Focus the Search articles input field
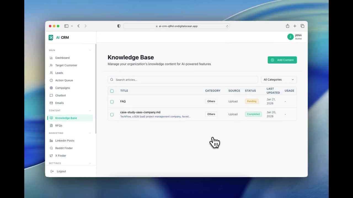 (x=185, y=80)
